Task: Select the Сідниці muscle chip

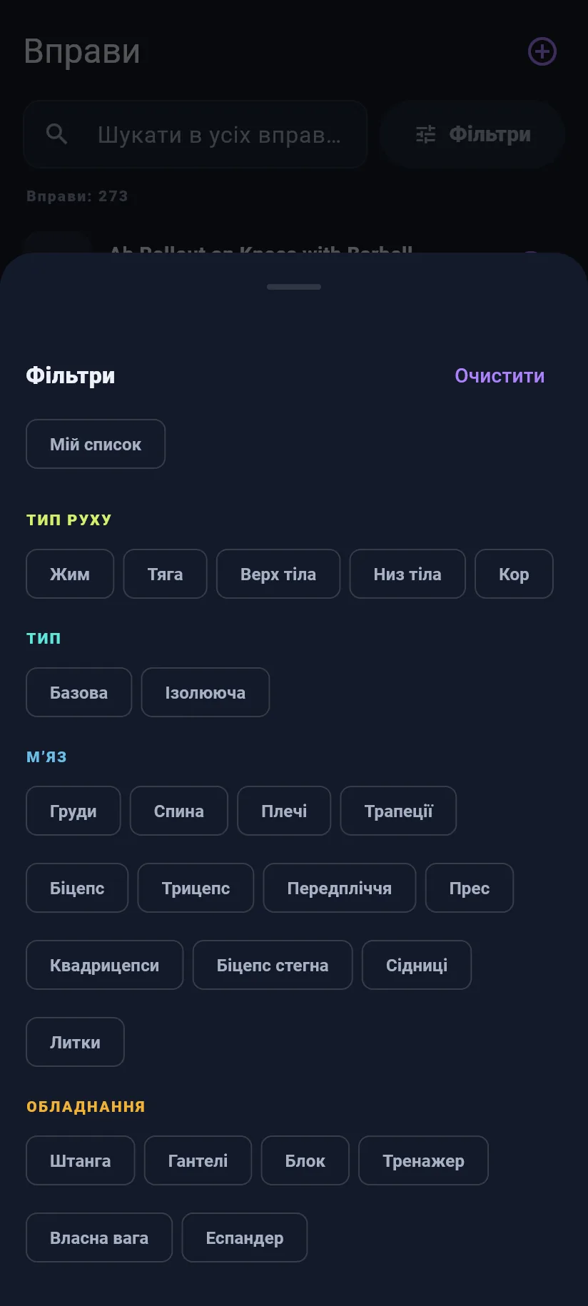Action: point(417,965)
